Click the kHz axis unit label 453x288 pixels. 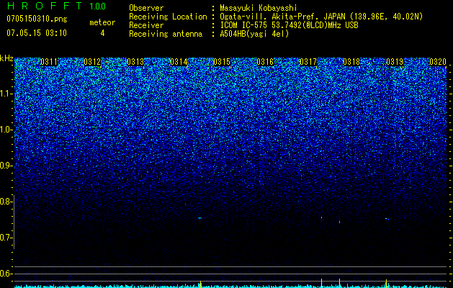coord(6,58)
